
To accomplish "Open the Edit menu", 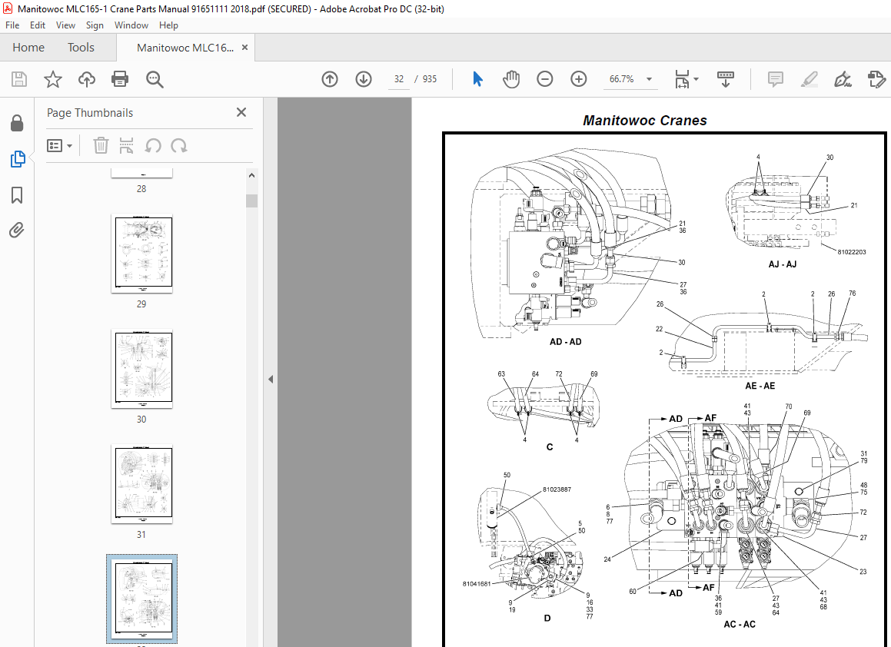I will 38,25.
